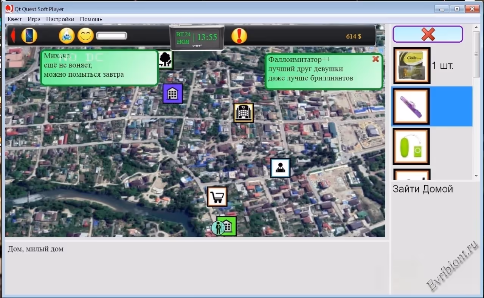
Task: Click the crying hygiene emoji icon
Action: (67, 36)
